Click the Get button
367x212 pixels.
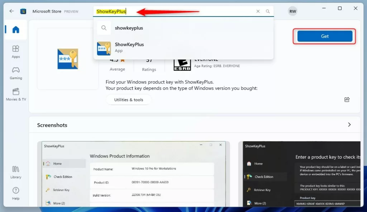(x=325, y=36)
